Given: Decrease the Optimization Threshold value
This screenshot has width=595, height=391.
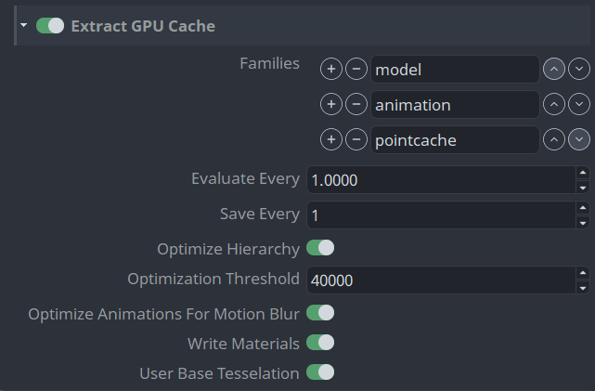Looking at the screenshot, I should 583,288.
